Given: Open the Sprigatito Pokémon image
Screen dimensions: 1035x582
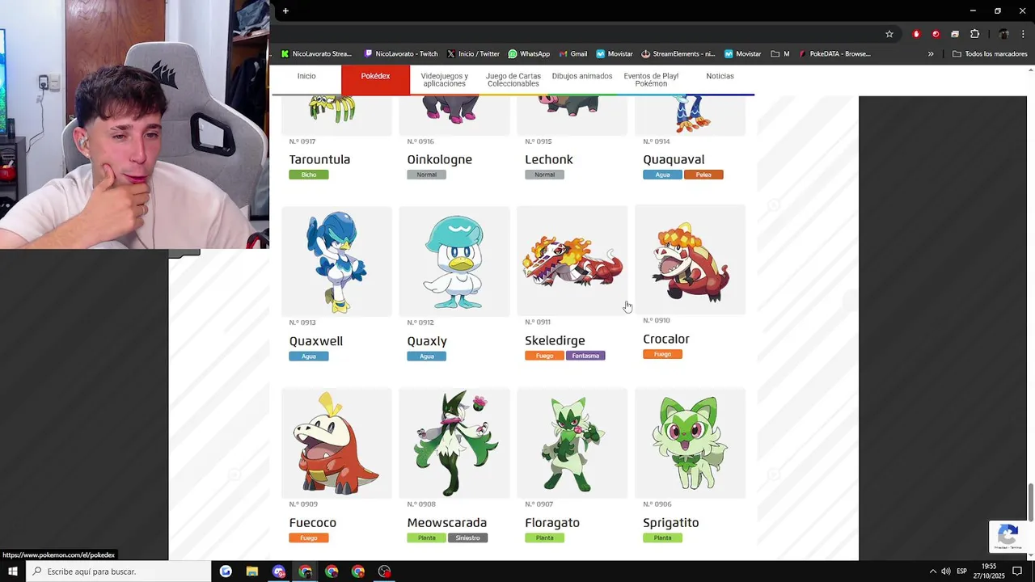Looking at the screenshot, I should click(x=690, y=443).
